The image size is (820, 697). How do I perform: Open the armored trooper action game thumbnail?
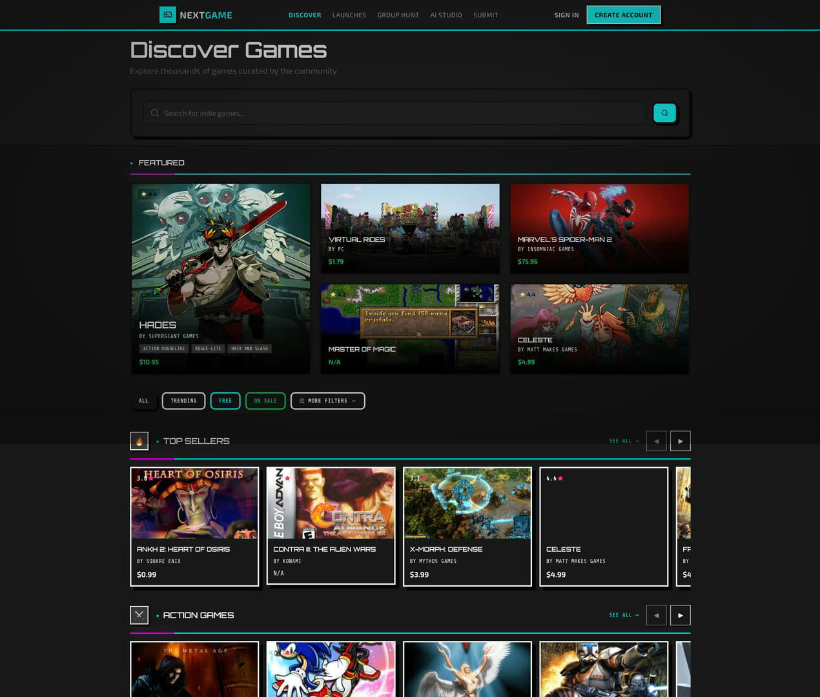coord(604,669)
